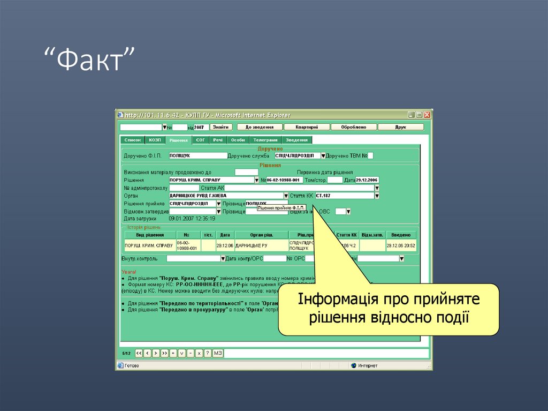Remove the record with the - button
The image size is (548, 411).
(191, 353)
